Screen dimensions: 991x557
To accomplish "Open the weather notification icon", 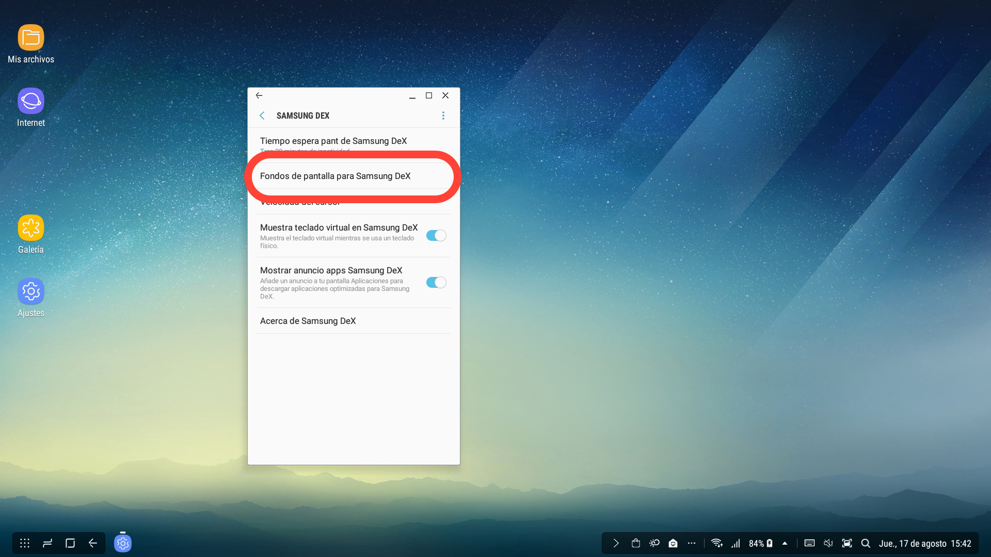I will (654, 543).
